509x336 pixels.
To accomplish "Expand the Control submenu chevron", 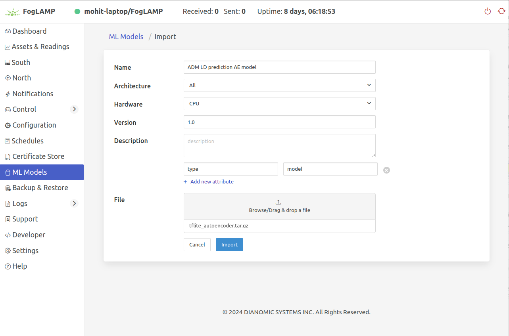I will pyautogui.click(x=74, y=109).
